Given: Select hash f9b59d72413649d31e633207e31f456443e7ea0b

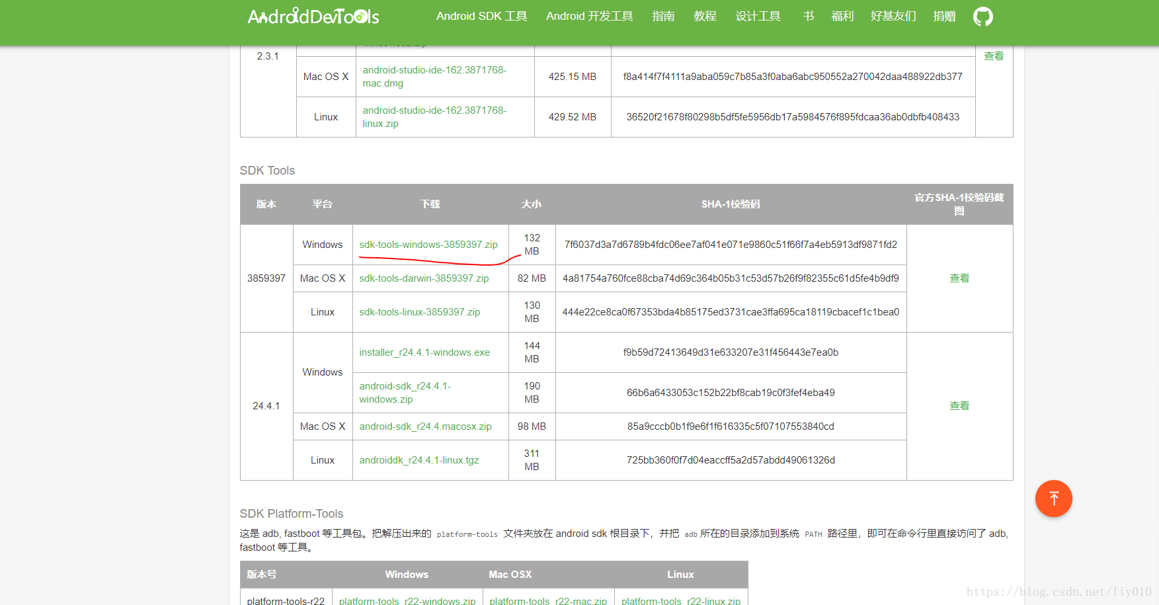Looking at the screenshot, I should tap(731, 352).
